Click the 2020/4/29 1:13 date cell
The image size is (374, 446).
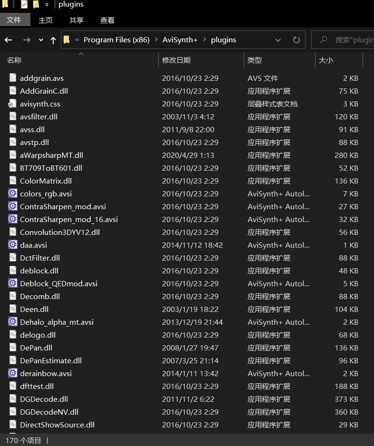(188, 155)
